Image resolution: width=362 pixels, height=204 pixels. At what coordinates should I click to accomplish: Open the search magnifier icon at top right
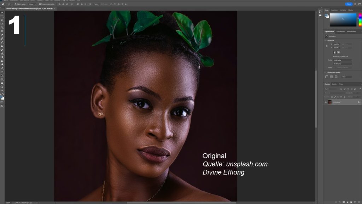click(355, 4)
